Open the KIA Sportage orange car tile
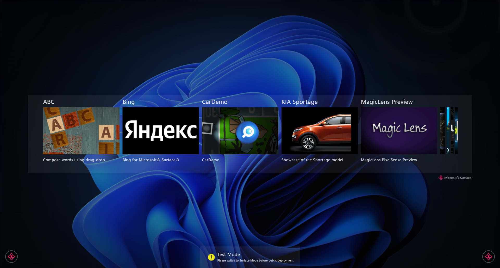This screenshot has height=268, width=500. (x=320, y=131)
